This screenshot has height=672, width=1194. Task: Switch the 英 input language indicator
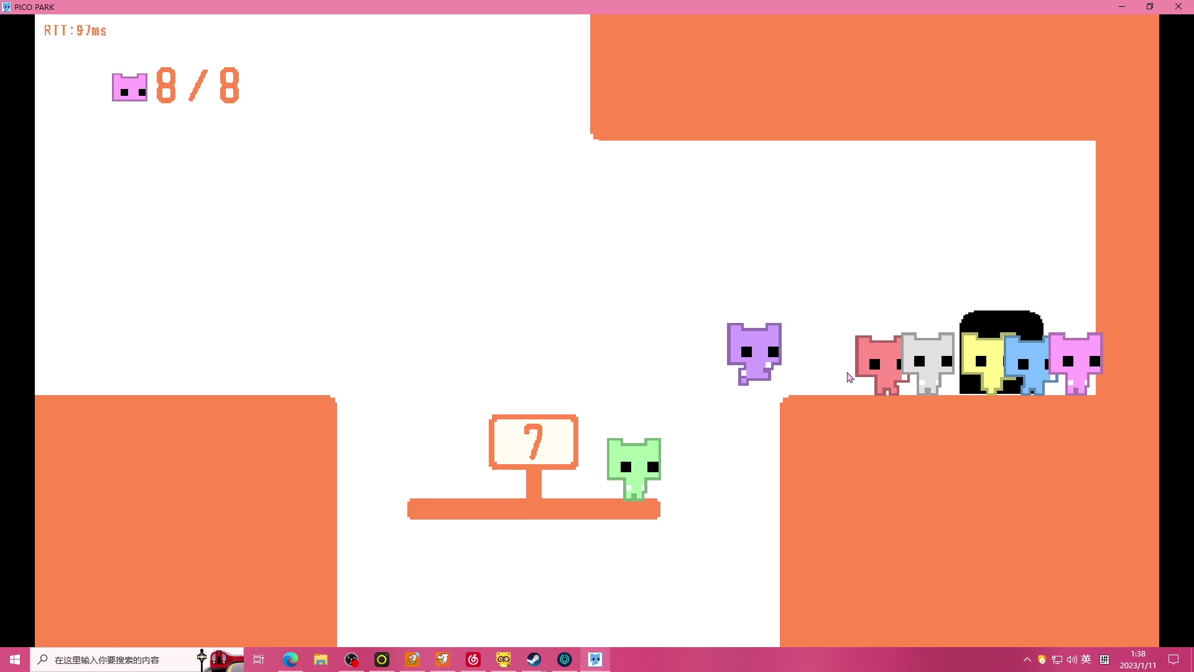[1086, 660]
